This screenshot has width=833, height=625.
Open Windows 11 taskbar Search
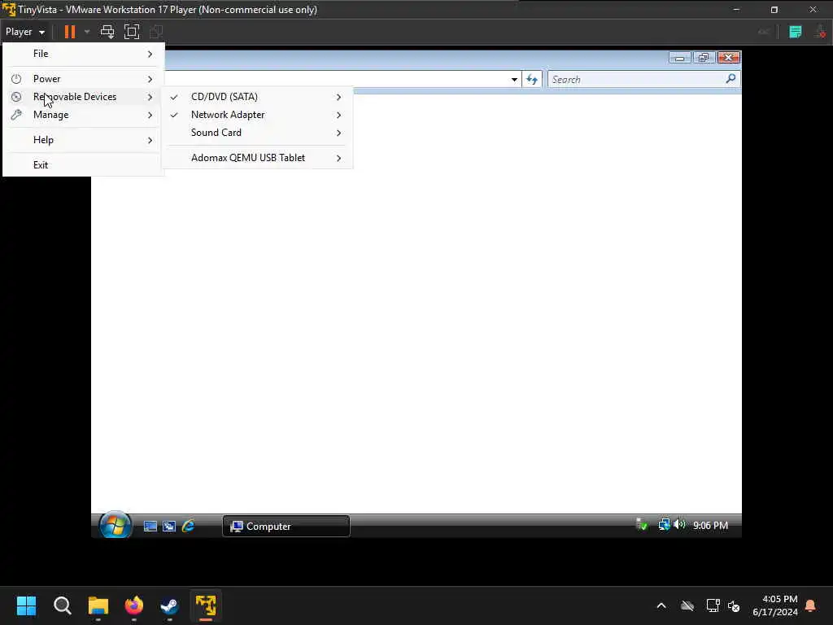pos(62,605)
